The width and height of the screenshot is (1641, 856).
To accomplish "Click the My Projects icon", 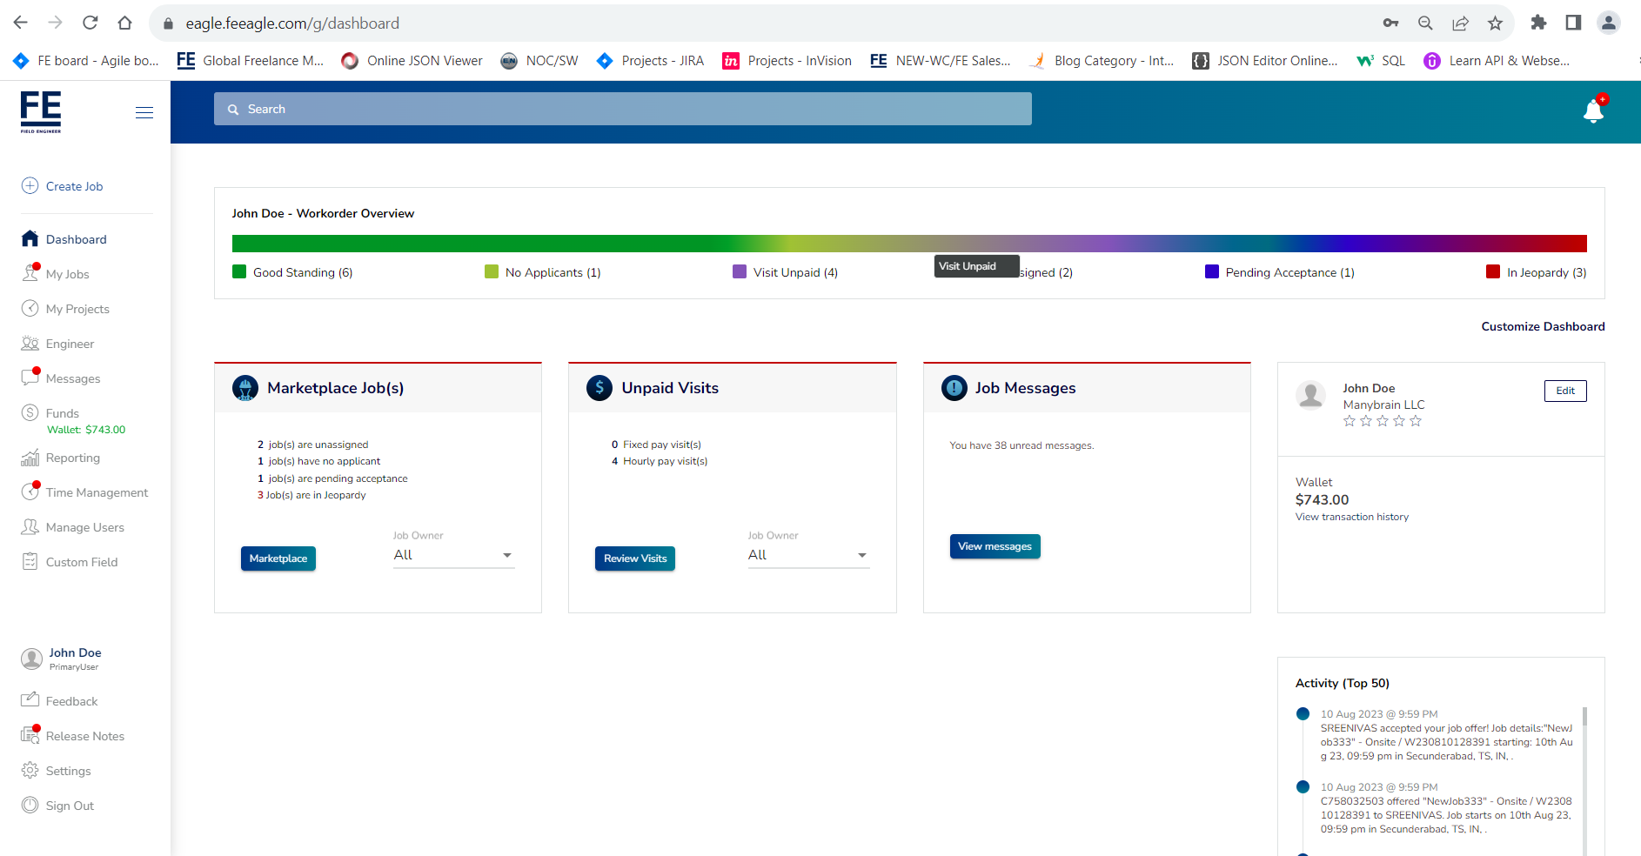I will click(30, 308).
